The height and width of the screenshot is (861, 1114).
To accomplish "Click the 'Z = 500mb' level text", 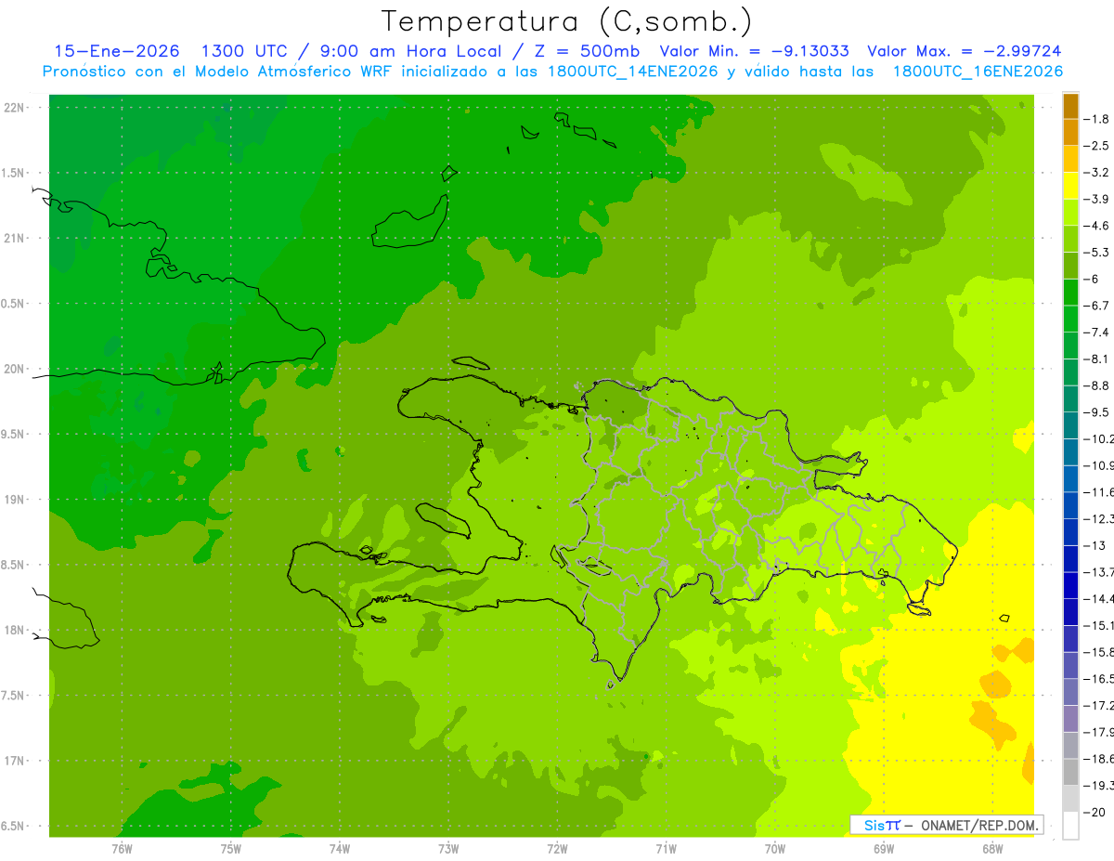I will [x=587, y=51].
